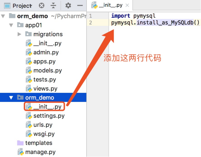This screenshot has width=201, height=157.
Task: Click the Python icon next to manage.py
Action: 20,152
